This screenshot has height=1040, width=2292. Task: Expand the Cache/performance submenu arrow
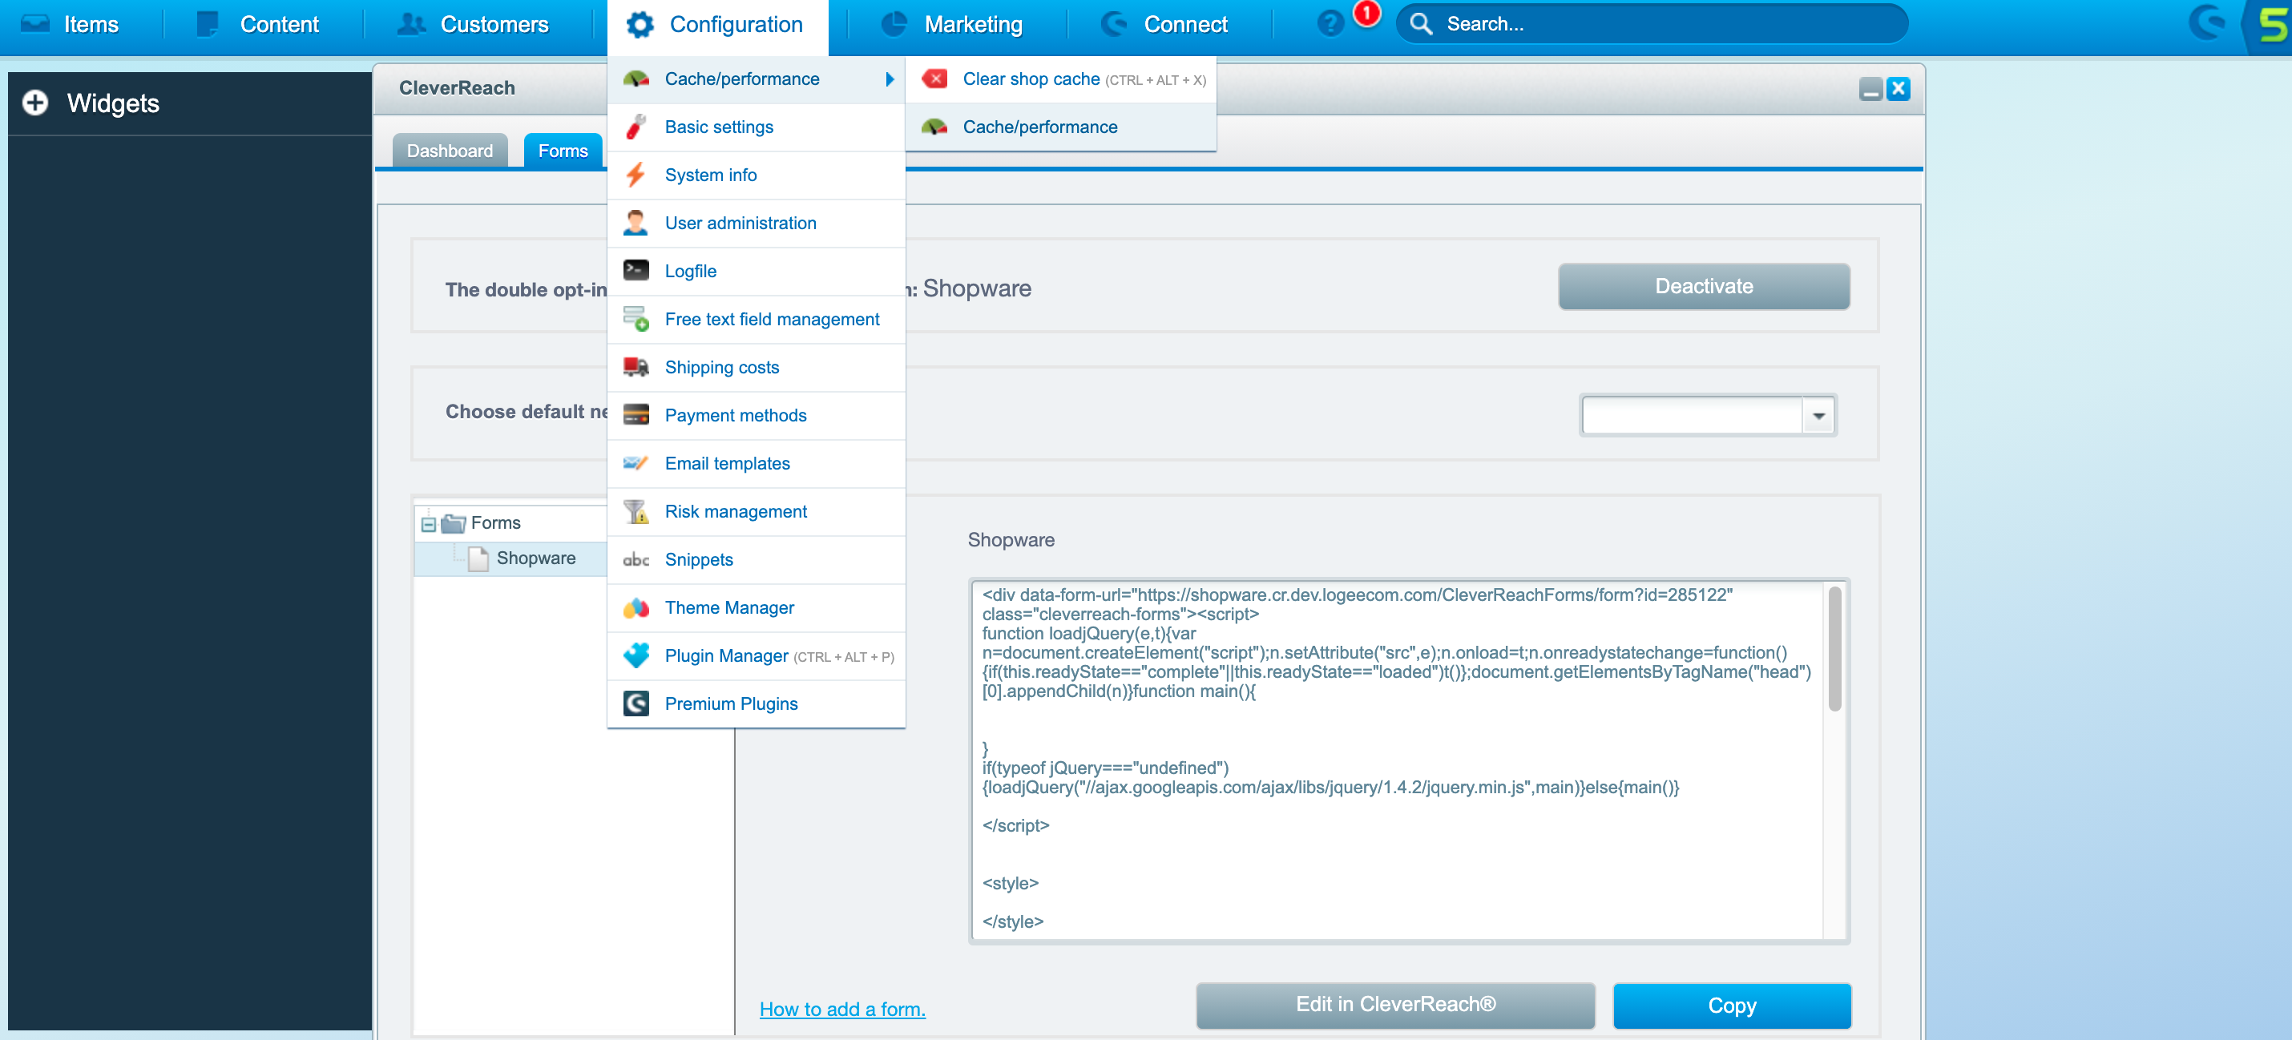(889, 79)
